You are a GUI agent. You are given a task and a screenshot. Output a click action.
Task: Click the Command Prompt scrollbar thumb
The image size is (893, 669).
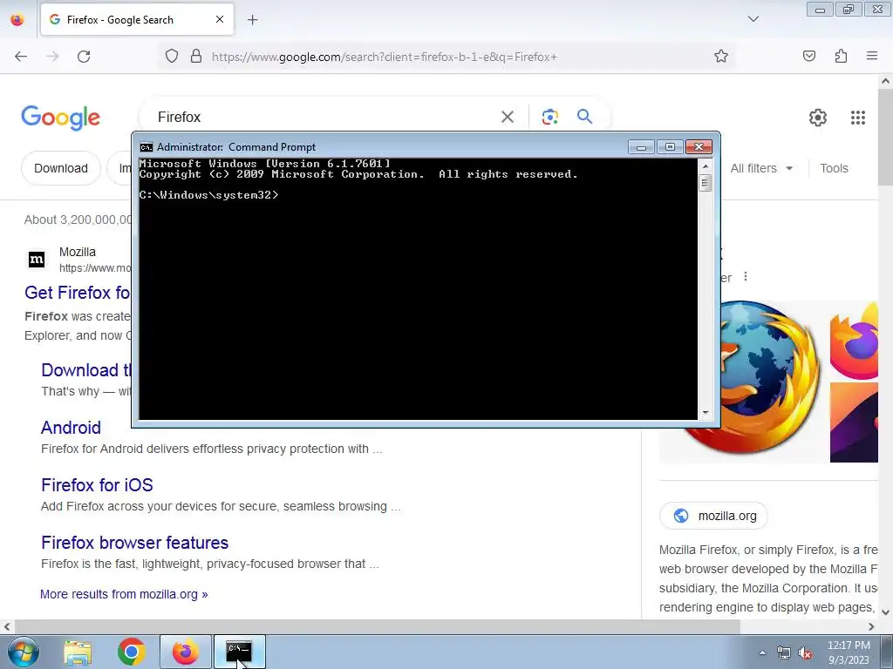coord(705,183)
